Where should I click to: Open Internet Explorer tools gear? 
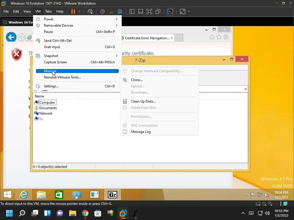pos(226,37)
